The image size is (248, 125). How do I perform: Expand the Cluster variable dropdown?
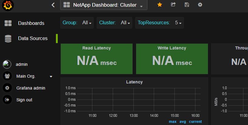(x=125, y=23)
